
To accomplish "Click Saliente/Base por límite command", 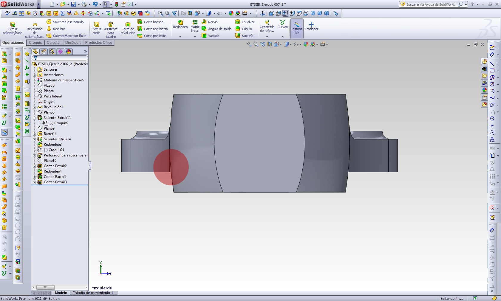I will pyautogui.click(x=67, y=36).
